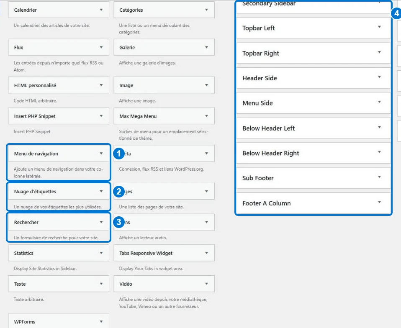Click 'Affiche une galerie d'images.' description
Image resolution: width=401 pixels, height=328 pixels.
pyautogui.click(x=147, y=63)
